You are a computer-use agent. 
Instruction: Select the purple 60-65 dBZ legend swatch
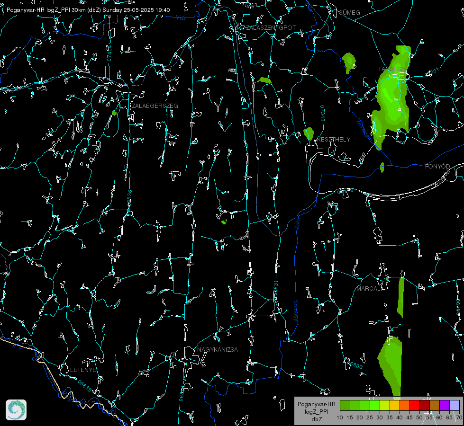point(445,405)
